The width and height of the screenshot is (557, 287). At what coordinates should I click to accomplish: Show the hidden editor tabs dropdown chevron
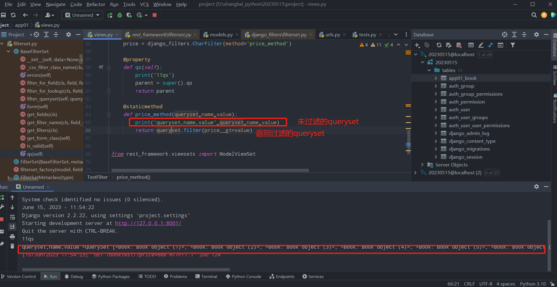point(396,34)
